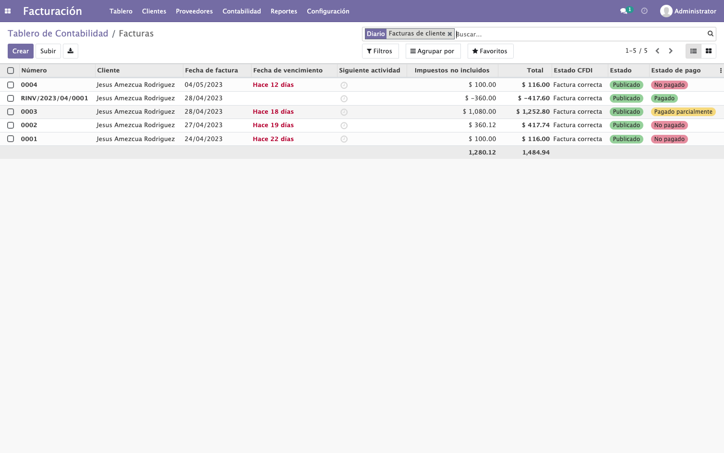Go to previous page arrow

click(657, 51)
